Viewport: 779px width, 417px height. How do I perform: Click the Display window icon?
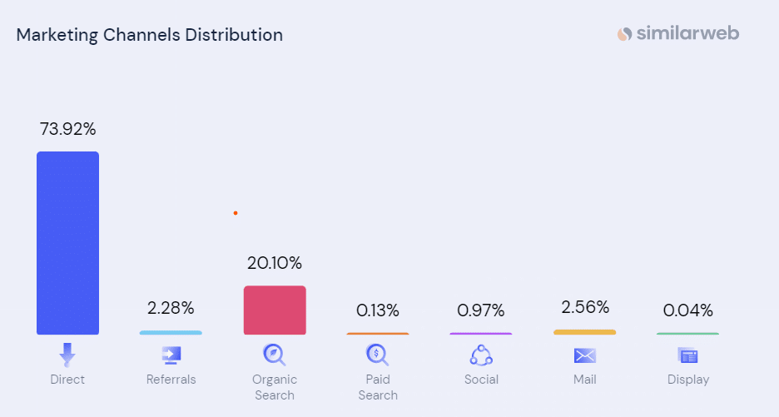click(688, 355)
